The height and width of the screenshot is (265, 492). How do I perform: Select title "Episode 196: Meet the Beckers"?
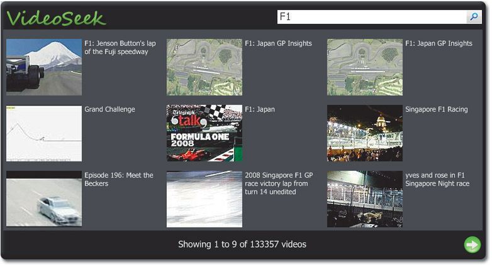tap(119, 179)
